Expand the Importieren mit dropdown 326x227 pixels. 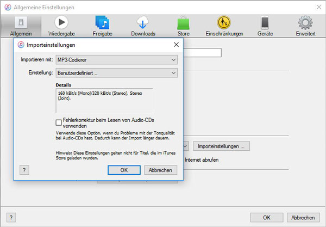tap(117, 60)
